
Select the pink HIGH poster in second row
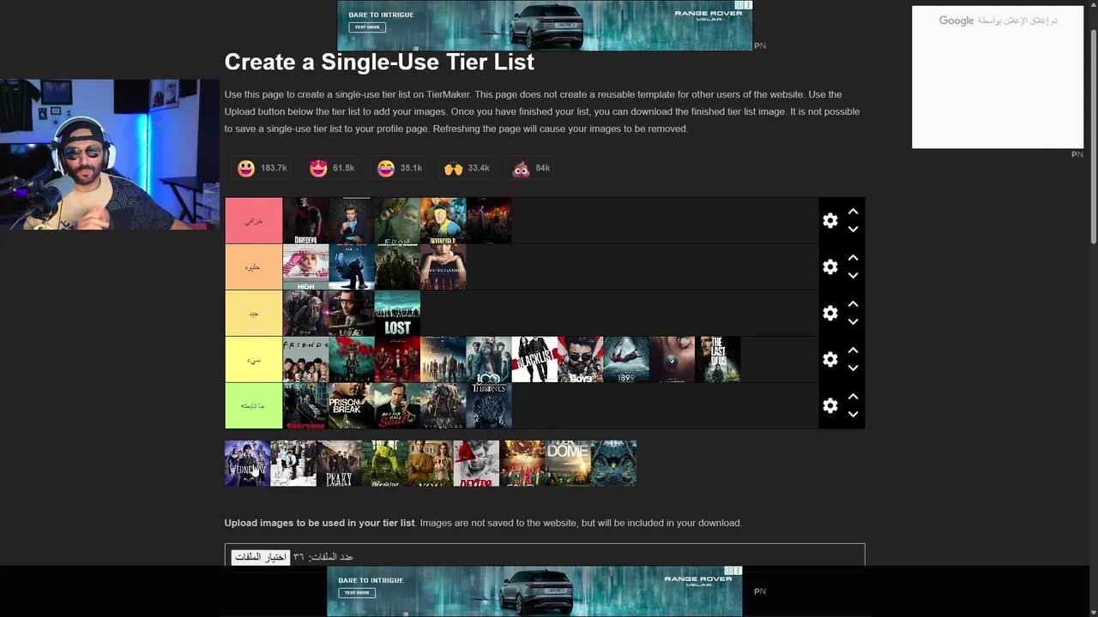(305, 267)
